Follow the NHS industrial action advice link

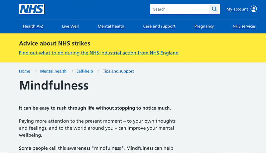[x=99, y=53]
